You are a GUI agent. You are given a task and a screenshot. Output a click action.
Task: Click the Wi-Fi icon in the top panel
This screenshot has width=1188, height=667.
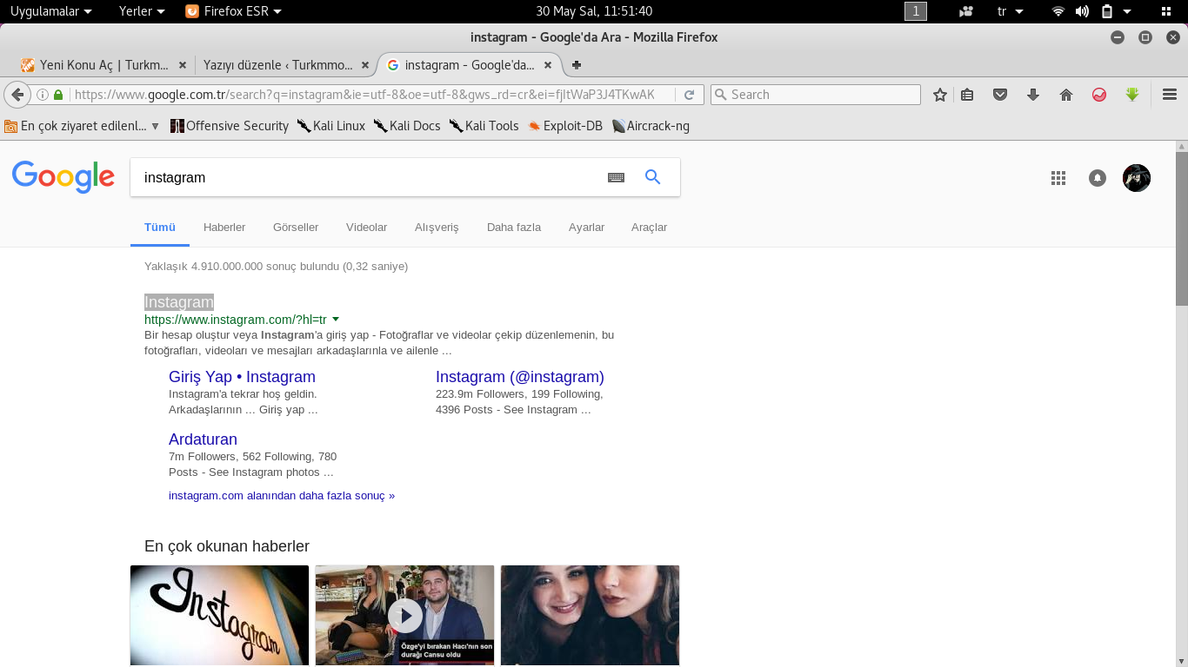1058,11
